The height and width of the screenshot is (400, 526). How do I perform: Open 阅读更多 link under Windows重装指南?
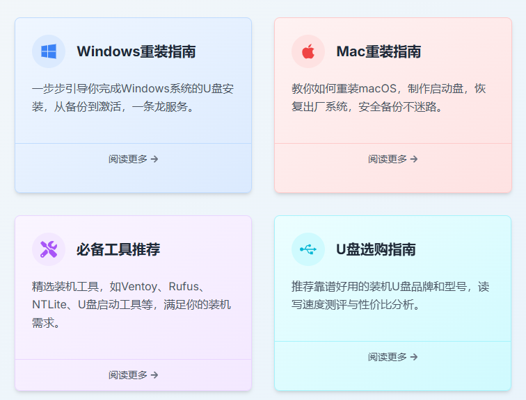133,159
